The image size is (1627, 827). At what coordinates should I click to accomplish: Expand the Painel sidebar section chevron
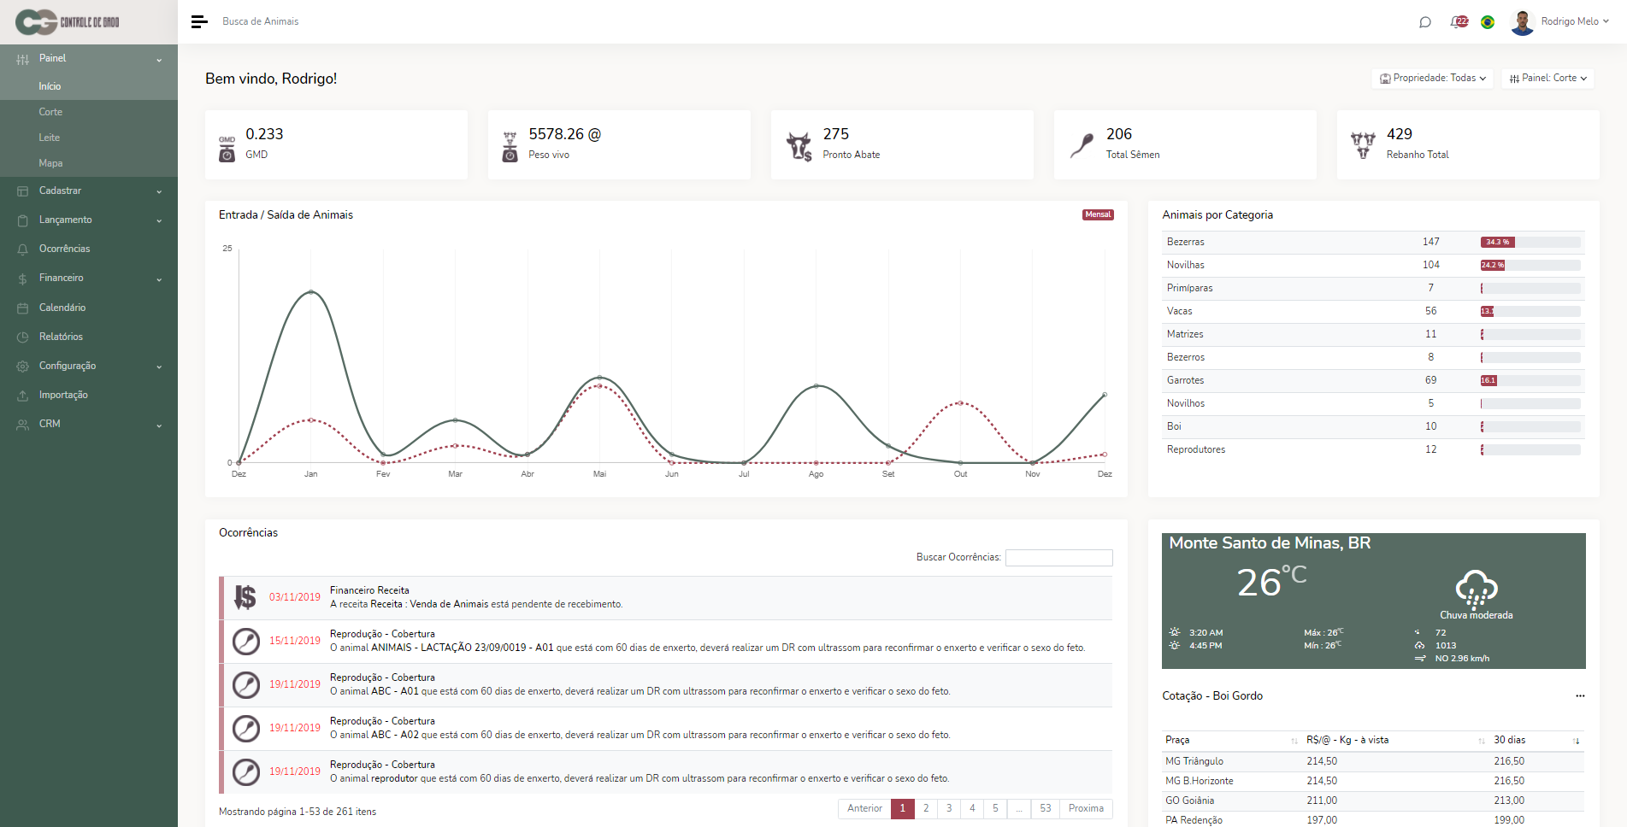point(159,60)
